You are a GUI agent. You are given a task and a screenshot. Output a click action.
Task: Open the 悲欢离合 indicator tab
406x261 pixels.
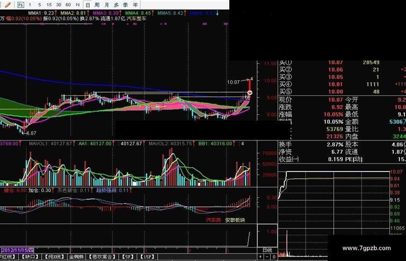(102, 257)
